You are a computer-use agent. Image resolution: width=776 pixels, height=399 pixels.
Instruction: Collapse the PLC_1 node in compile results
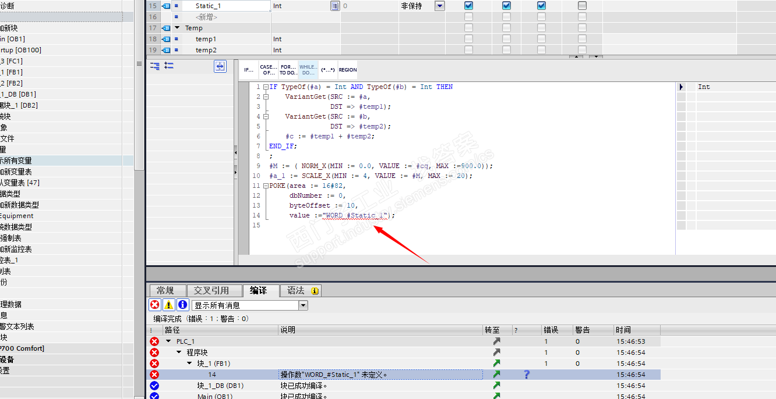169,341
